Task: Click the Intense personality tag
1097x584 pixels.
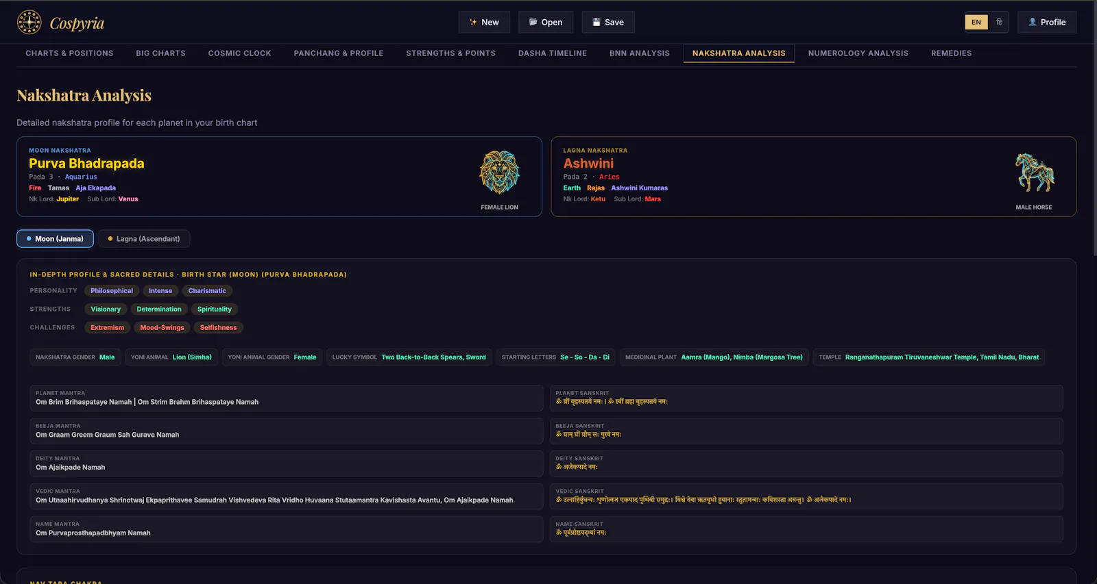Action: tap(160, 291)
